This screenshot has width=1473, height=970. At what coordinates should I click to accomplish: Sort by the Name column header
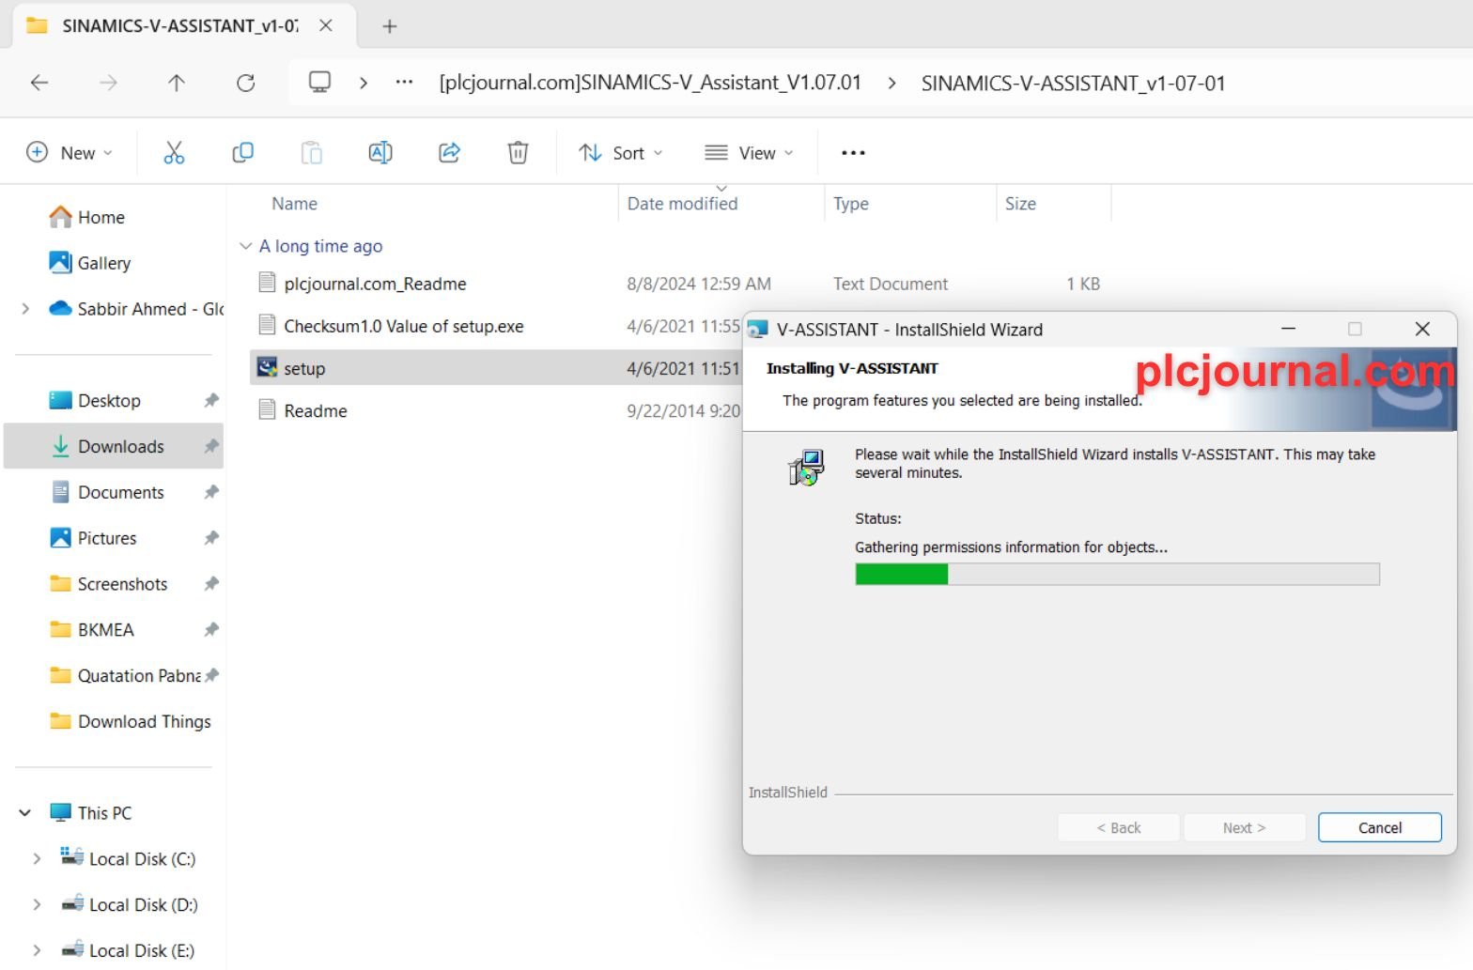[x=295, y=204]
